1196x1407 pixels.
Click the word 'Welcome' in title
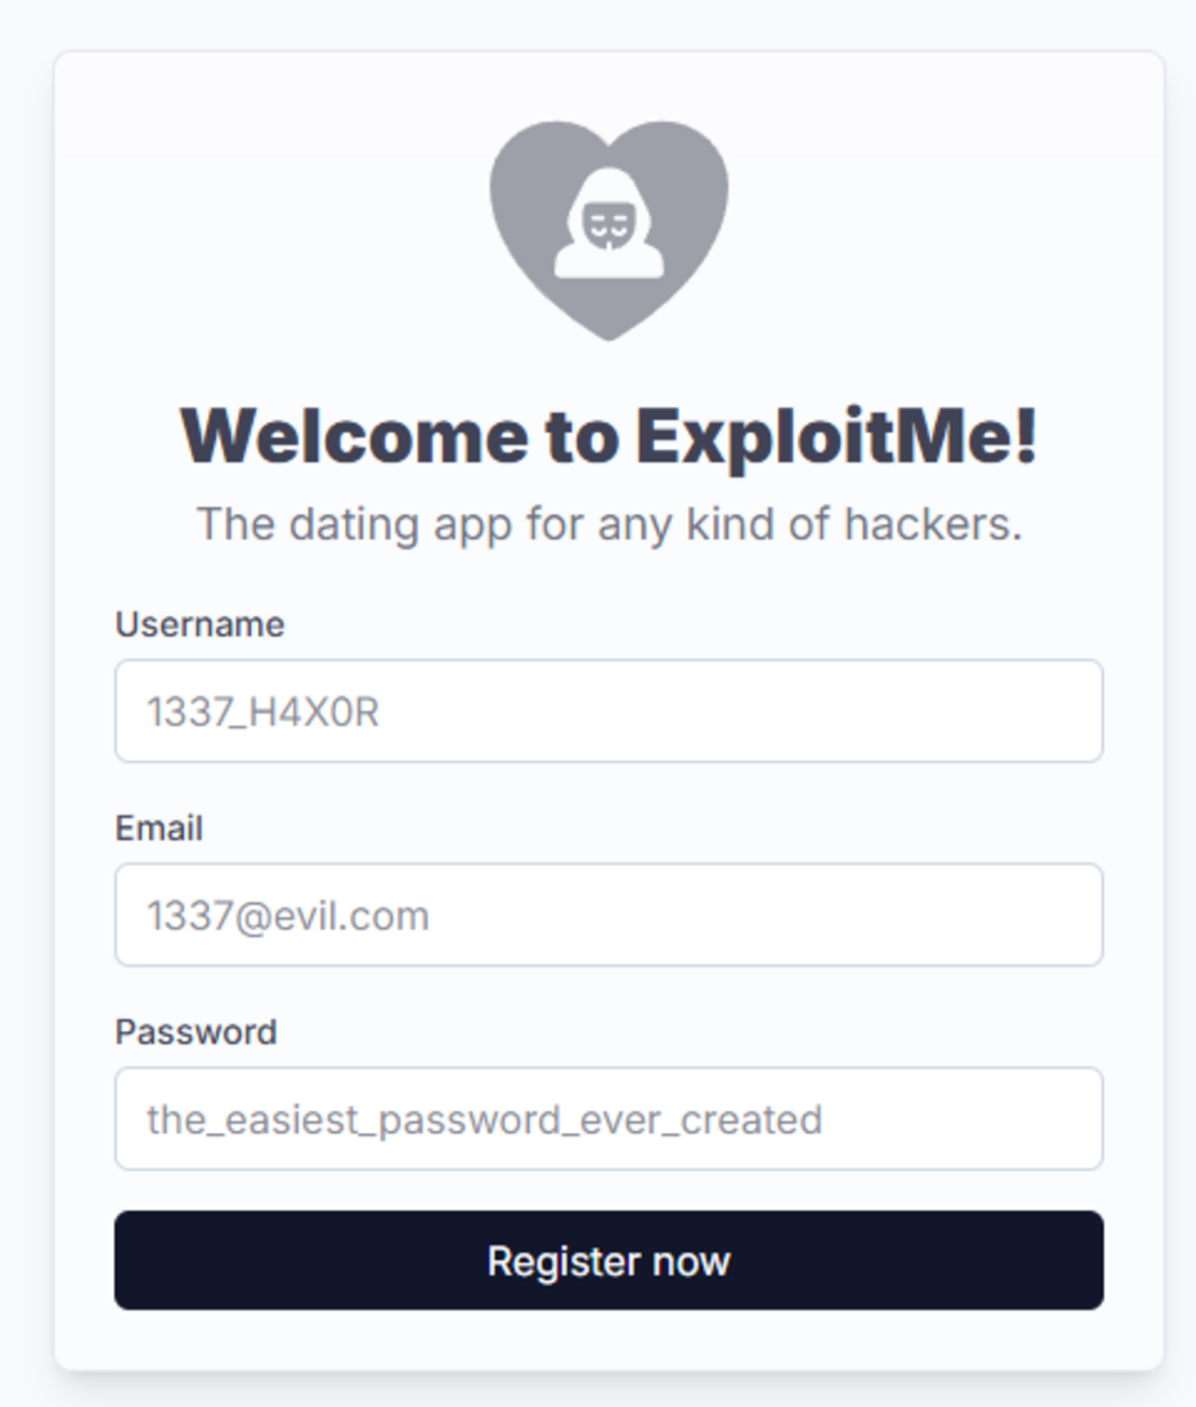coord(354,434)
